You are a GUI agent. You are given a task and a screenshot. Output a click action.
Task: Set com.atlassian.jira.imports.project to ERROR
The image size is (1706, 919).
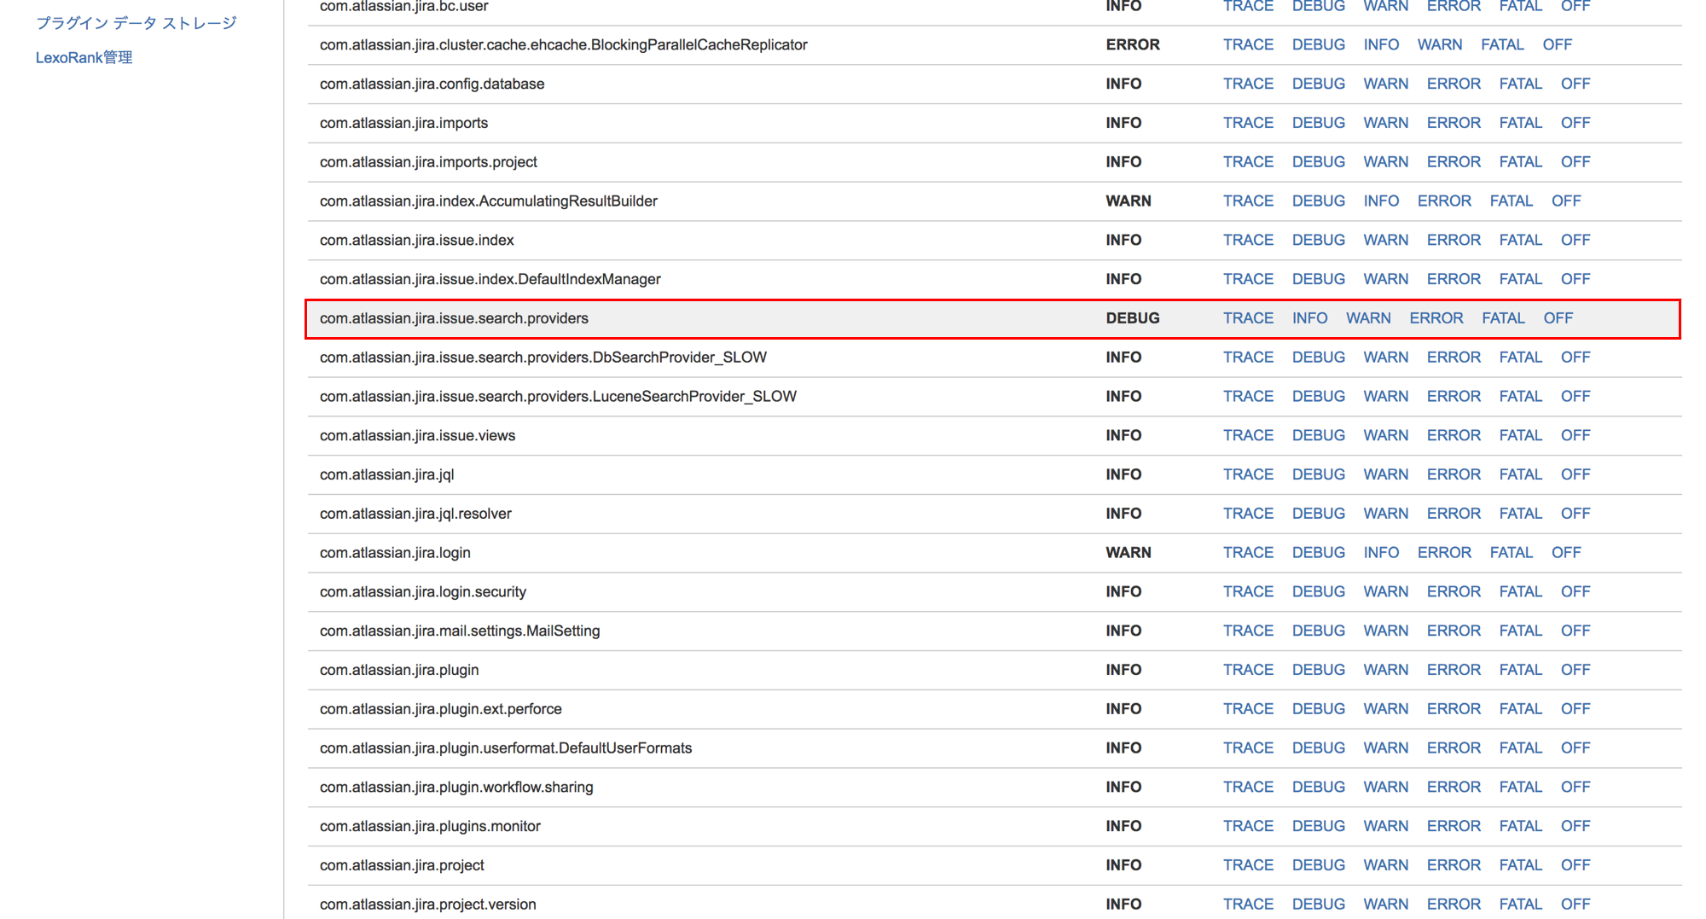(x=1454, y=162)
